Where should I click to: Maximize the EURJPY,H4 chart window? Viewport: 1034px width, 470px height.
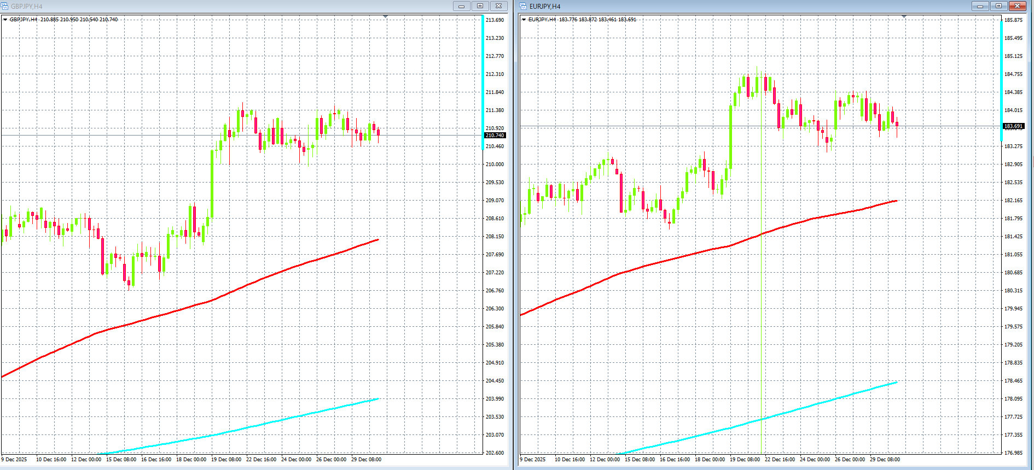coord(998,6)
